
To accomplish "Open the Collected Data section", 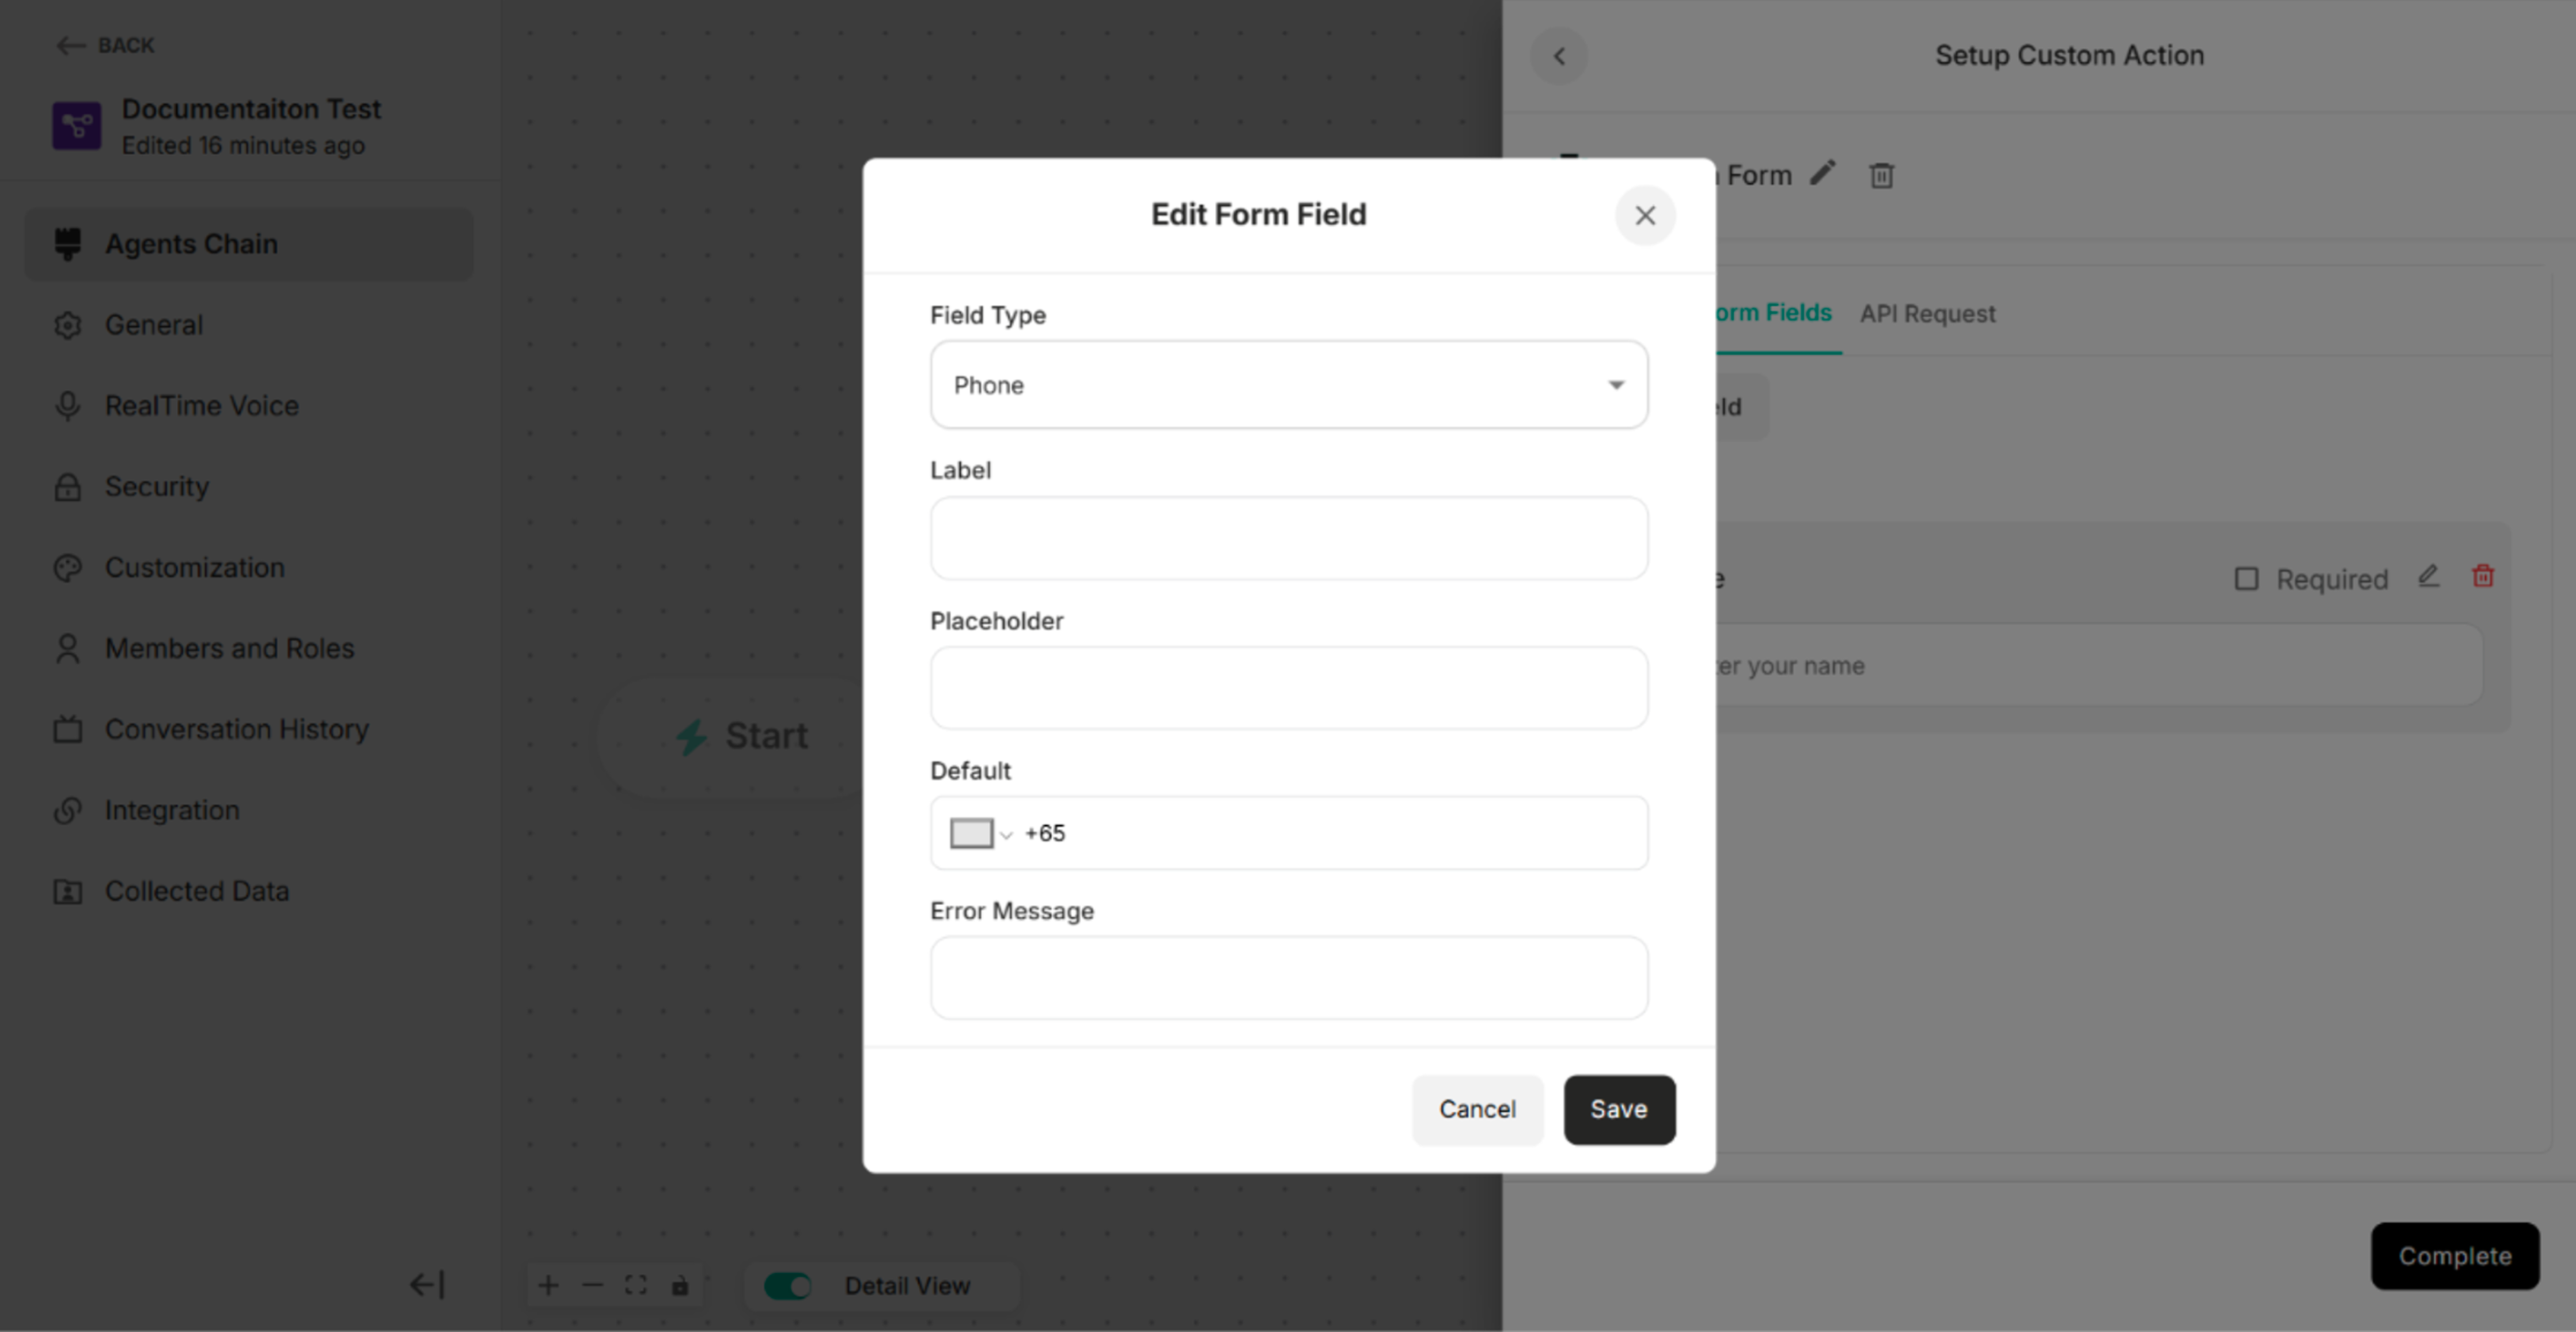I will point(197,890).
